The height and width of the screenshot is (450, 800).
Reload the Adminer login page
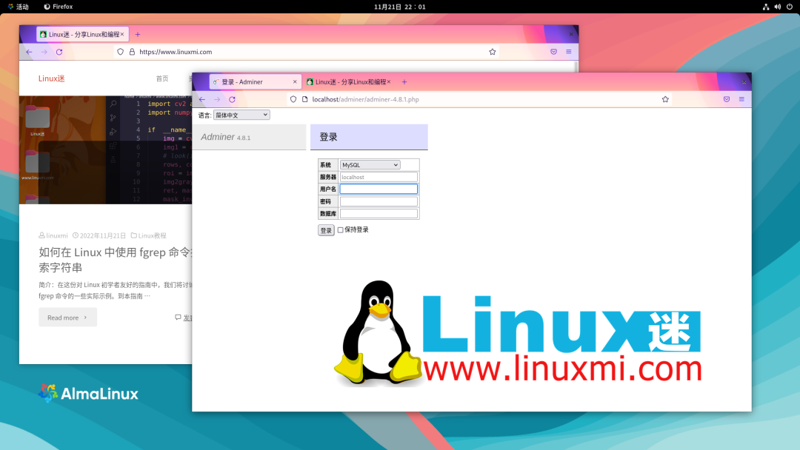pyautogui.click(x=232, y=99)
